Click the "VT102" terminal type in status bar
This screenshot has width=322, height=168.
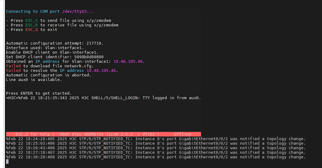click(149, 134)
